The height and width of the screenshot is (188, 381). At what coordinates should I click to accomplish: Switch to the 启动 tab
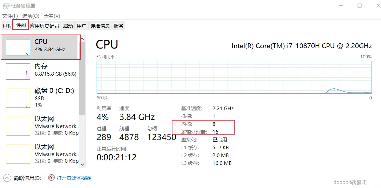pyautogui.click(x=68, y=26)
